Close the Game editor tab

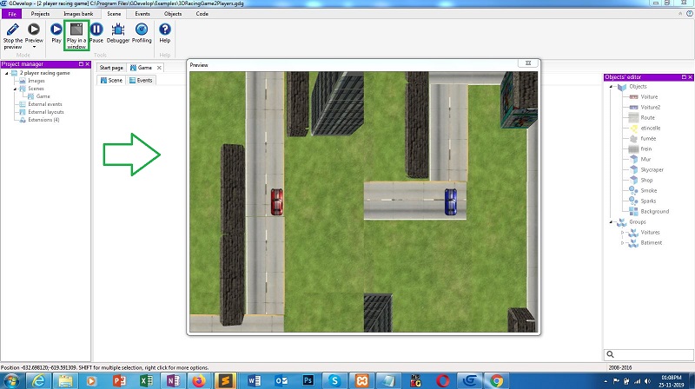click(159, 68)
